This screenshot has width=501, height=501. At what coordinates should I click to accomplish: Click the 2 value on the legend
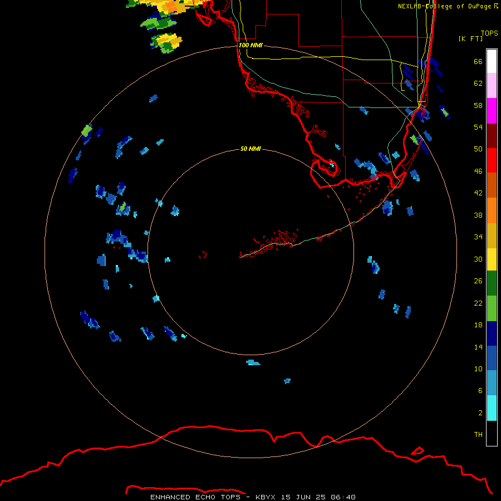(480, 412)
